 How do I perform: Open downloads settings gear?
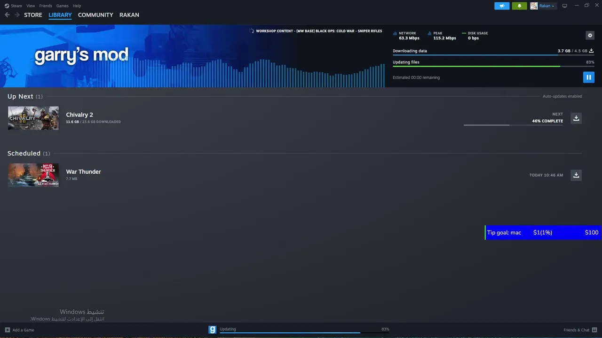click(x=590, y=35)
